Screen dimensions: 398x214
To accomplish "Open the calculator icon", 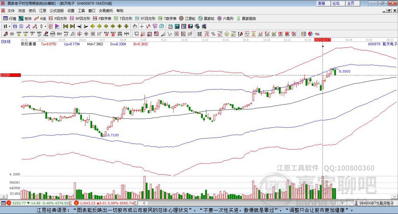I will (177, 26).
